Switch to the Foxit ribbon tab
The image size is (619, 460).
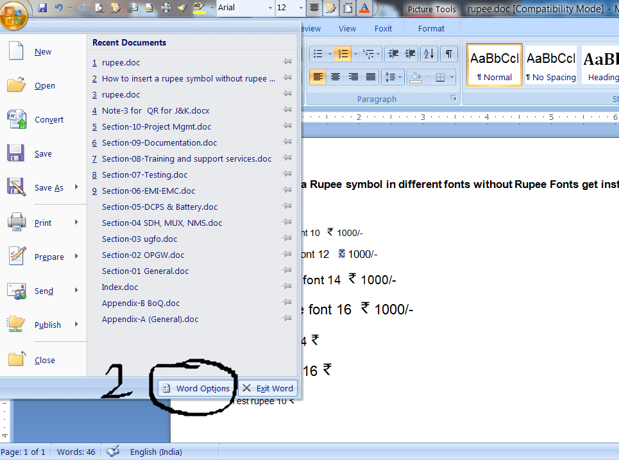383,29
